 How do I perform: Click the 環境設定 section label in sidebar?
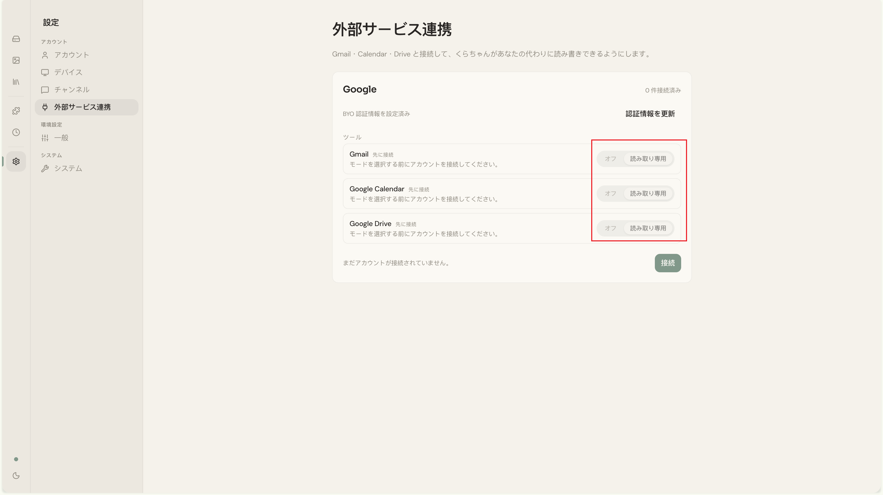(x=51, y=125)
